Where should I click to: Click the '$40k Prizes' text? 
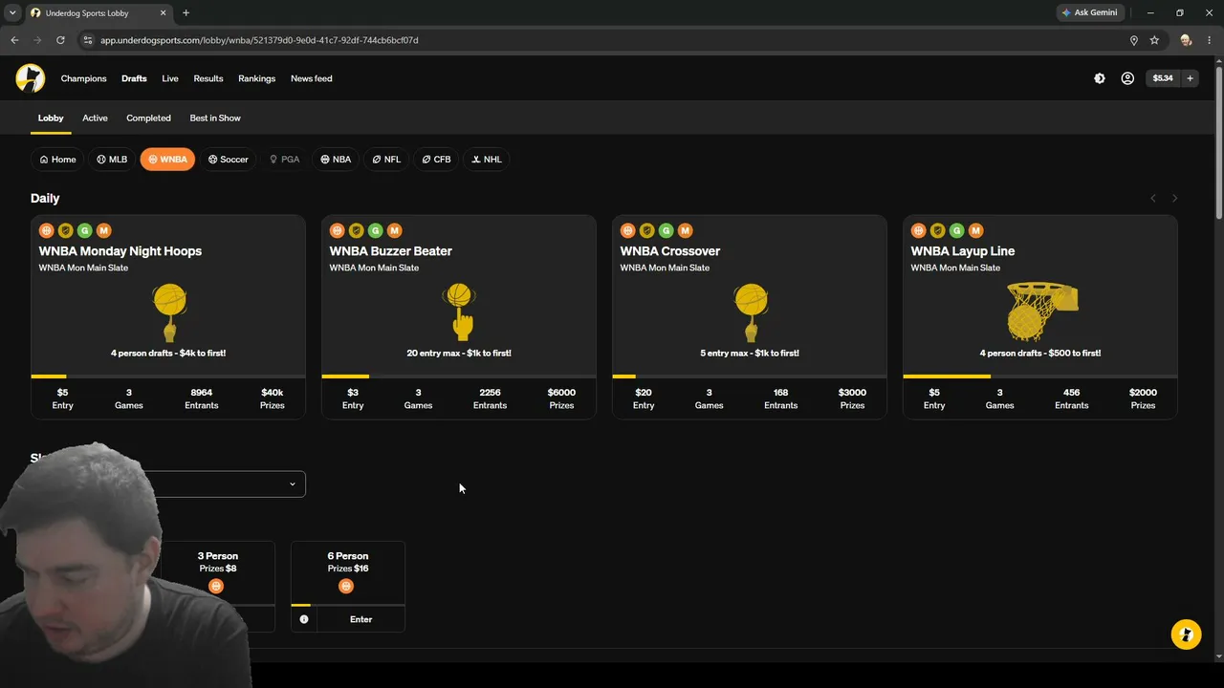(x=273, y=398)
